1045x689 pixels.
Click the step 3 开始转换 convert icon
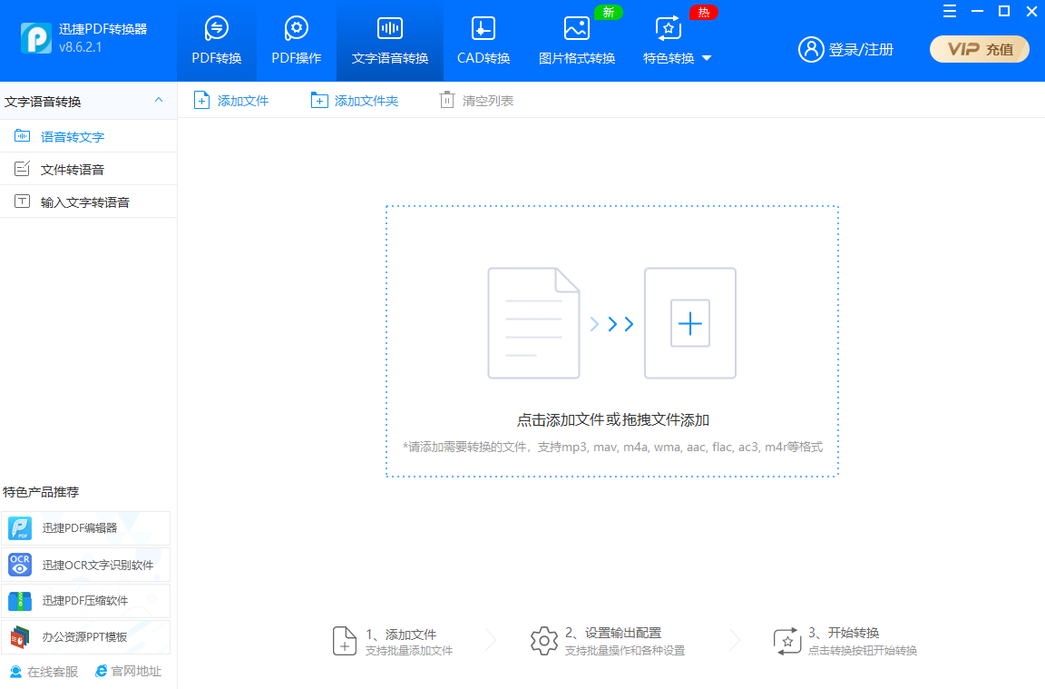[x=787, y=641]
